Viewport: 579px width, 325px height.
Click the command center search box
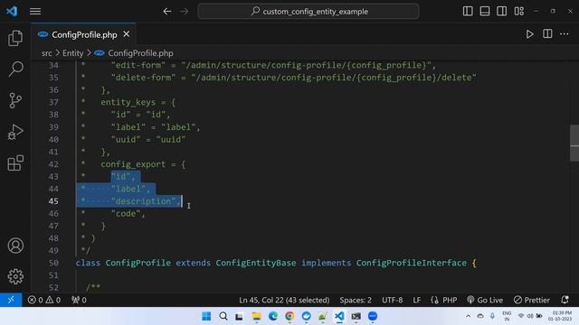[308, 12]
